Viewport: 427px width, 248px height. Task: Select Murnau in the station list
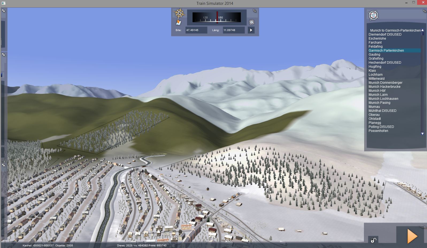tap(374, 107)
